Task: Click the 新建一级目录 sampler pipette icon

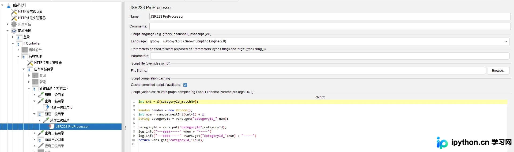Action: [41, 95]
